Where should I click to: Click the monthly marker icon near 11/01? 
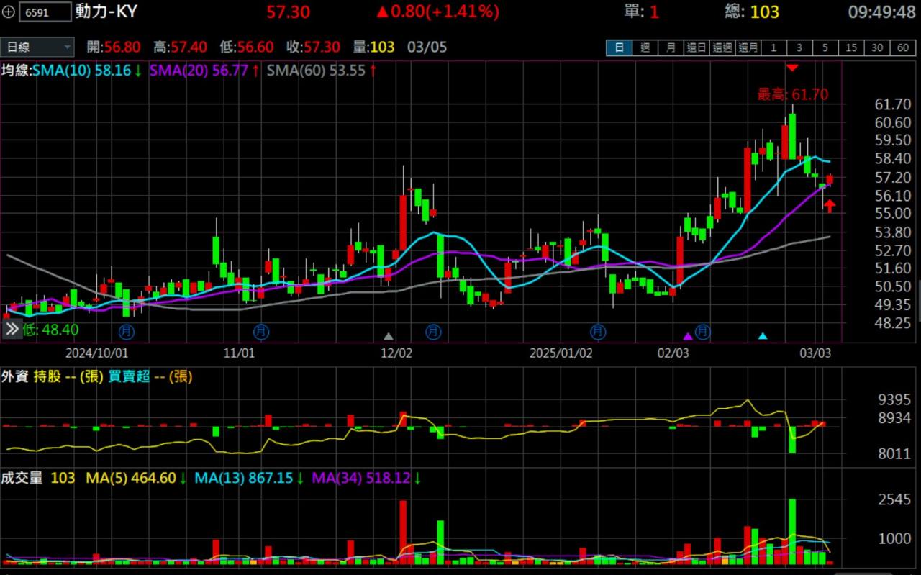(x=260, y=332)
